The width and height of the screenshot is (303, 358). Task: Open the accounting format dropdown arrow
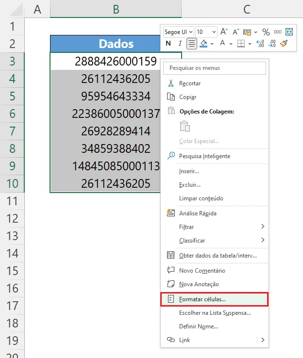click(256, 32)
